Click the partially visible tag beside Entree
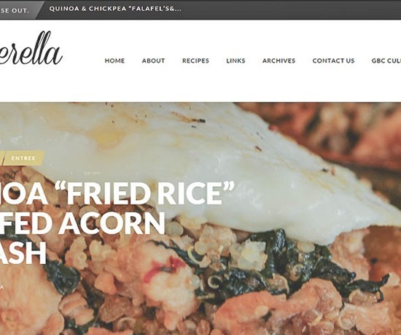Viewport: 401px width, 335px height. point(1,158)
